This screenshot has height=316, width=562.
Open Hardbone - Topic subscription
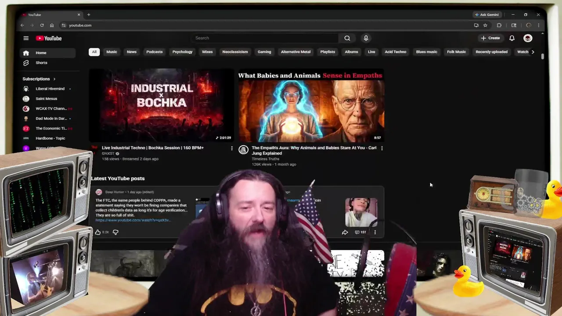tap(49, 138)
